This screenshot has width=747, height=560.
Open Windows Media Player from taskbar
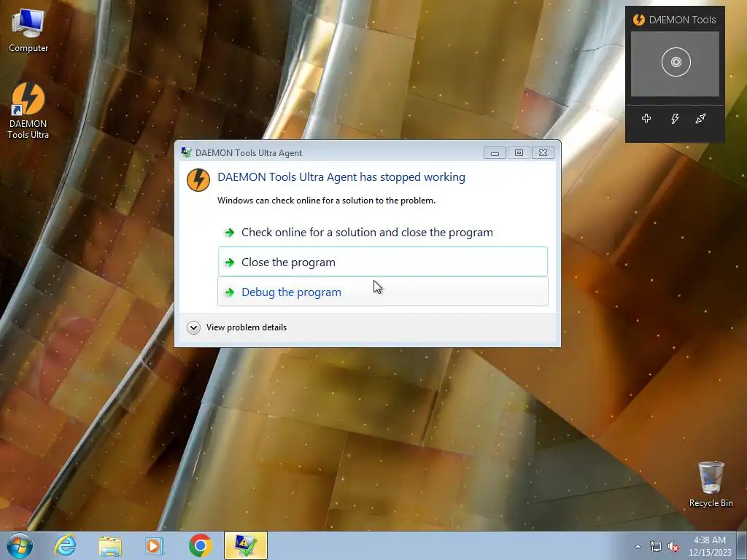click(154, 545)
